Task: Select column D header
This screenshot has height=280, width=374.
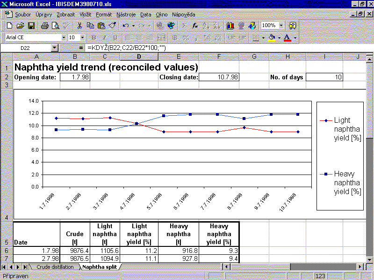Action: pyautogui.click(x=139, y=57)
